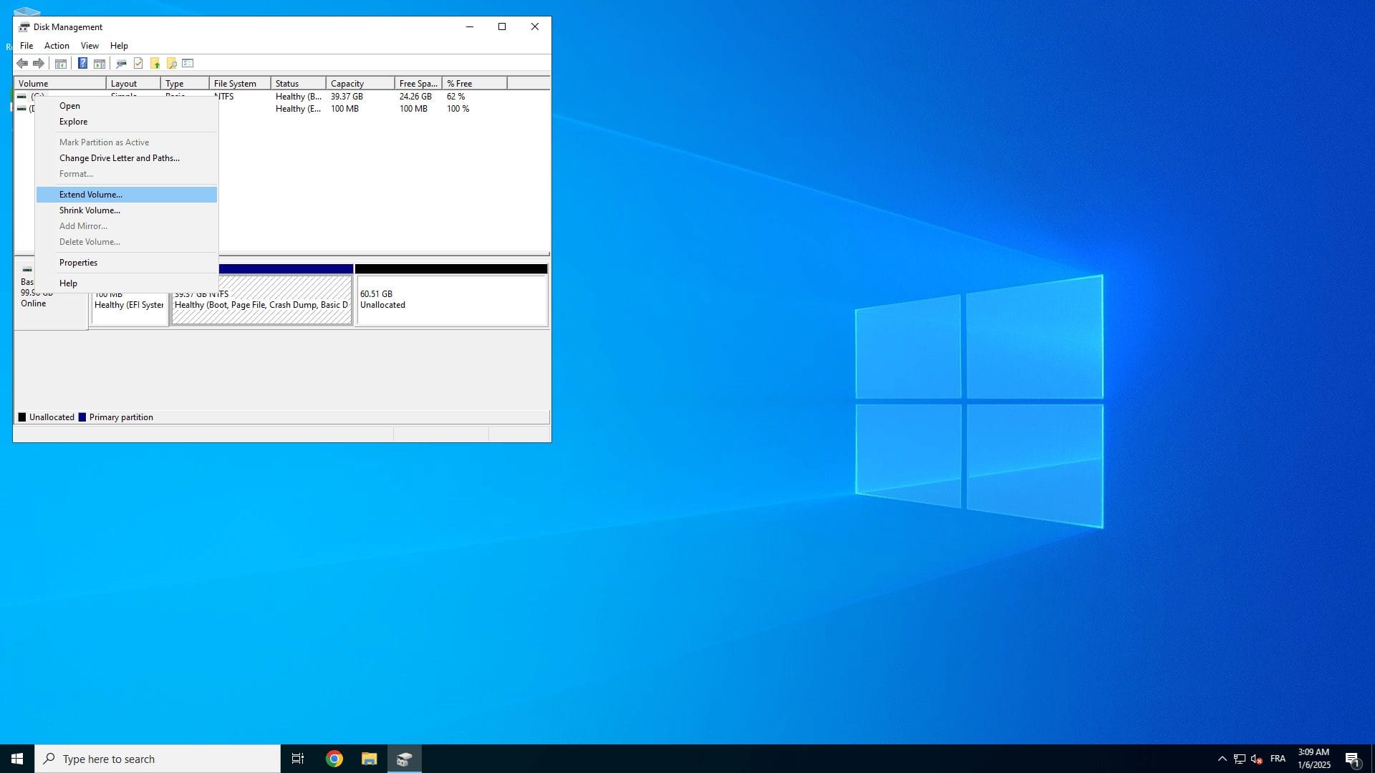Viewport: 1375px width, 773px height.
Task: Click the 24.26 GB free space cell
Action: click(415, 97)
